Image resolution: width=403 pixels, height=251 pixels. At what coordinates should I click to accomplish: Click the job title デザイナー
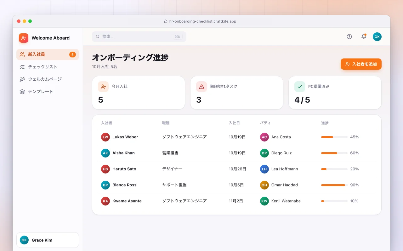tap(172, 169)
